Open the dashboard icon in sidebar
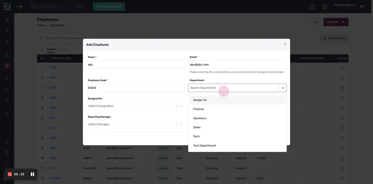Screen dimensions: 373x184 (7, 20)
